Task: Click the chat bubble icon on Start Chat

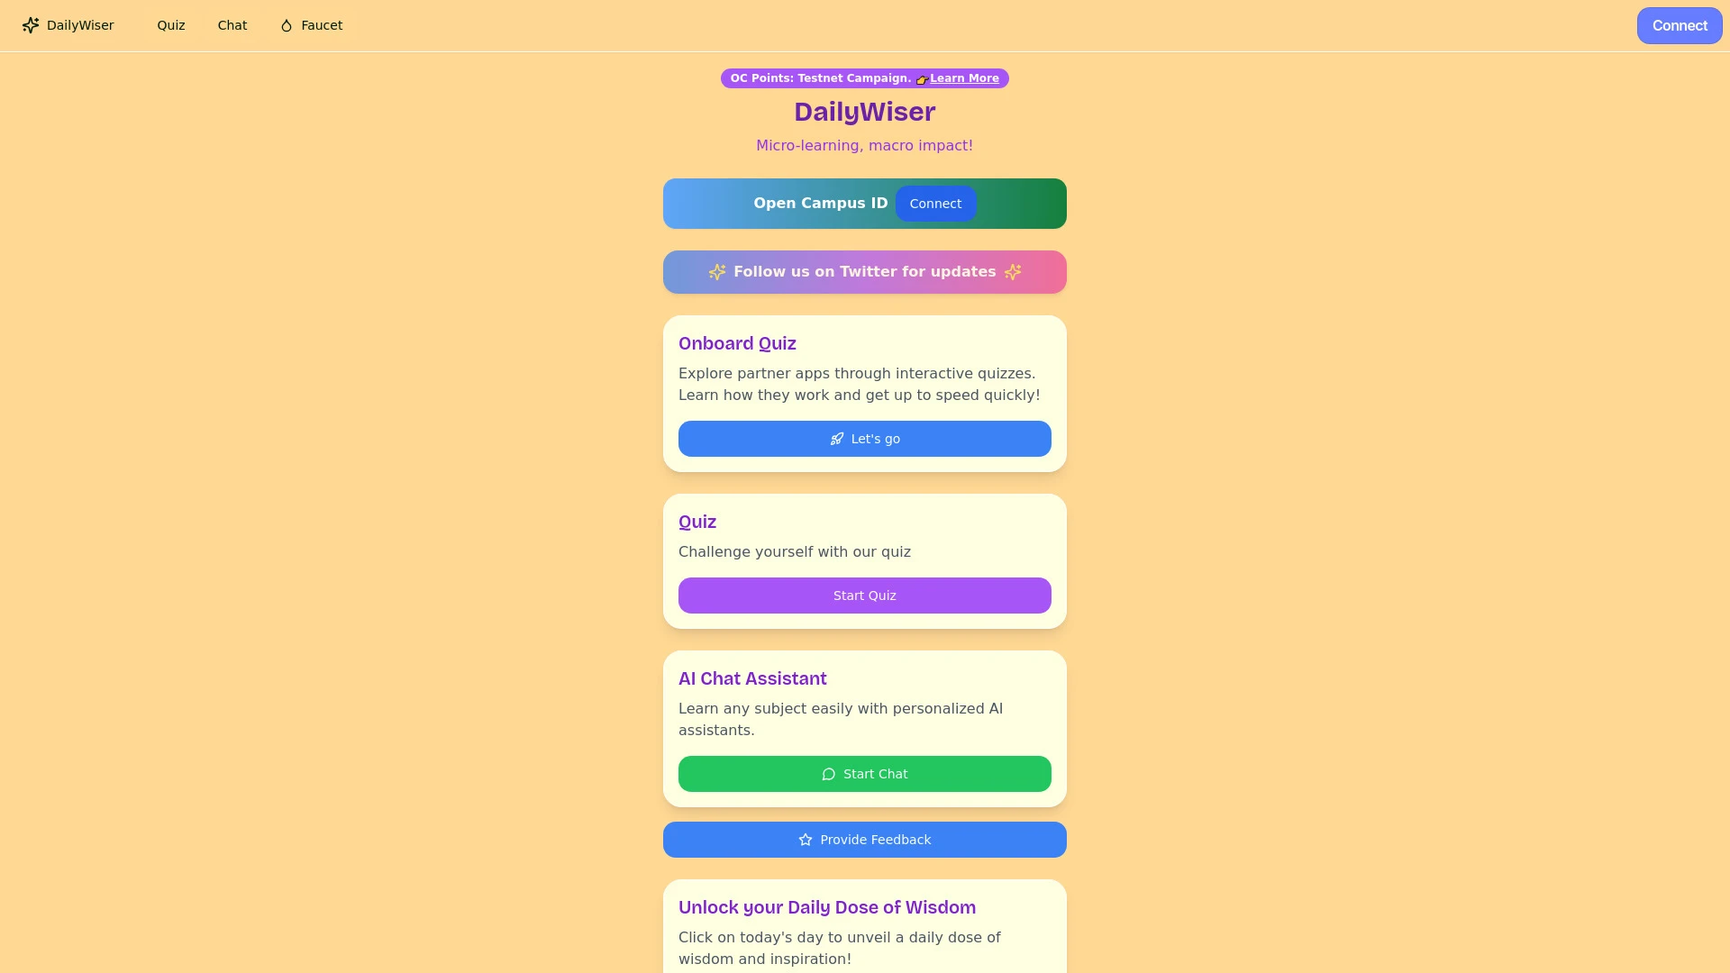Action: click(828, 773)
